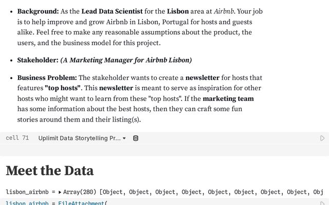Image resolution: width=329 pixels, height=205 pixels.
Task: Run cell 71 with the play icon
Action: (322, 138)
